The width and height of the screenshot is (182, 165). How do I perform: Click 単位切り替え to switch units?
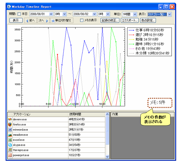[x=62, y=20]
